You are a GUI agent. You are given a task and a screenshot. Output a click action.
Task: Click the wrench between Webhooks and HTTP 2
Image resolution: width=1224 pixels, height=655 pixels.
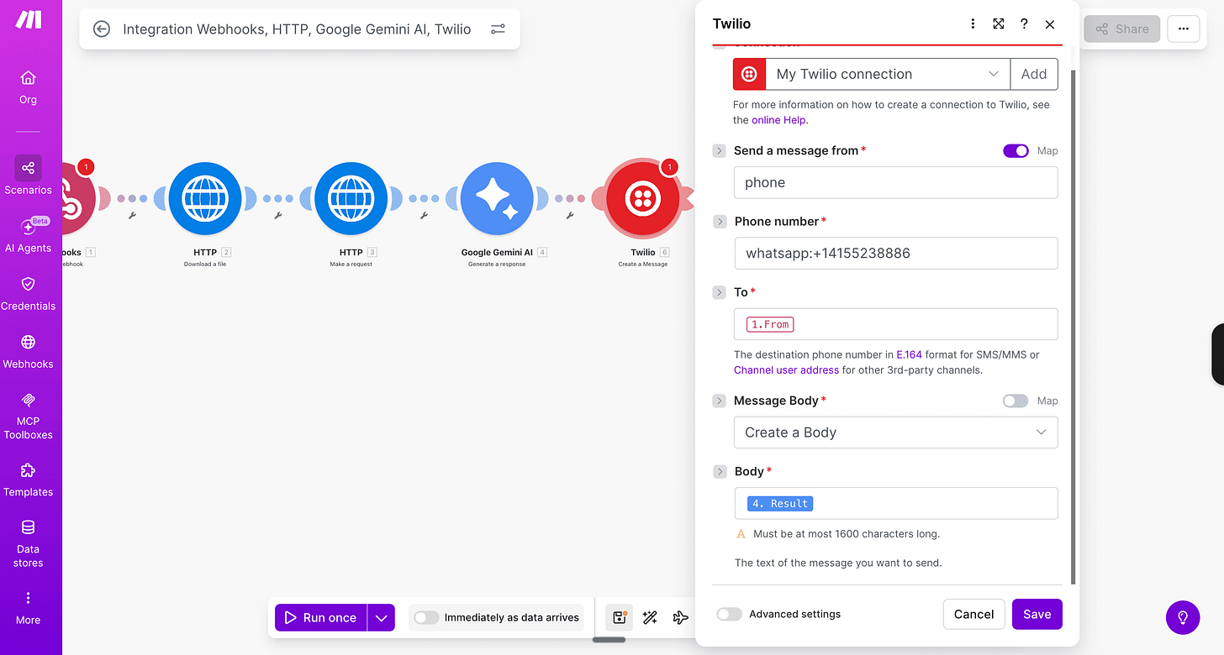(x=132, y=216)
